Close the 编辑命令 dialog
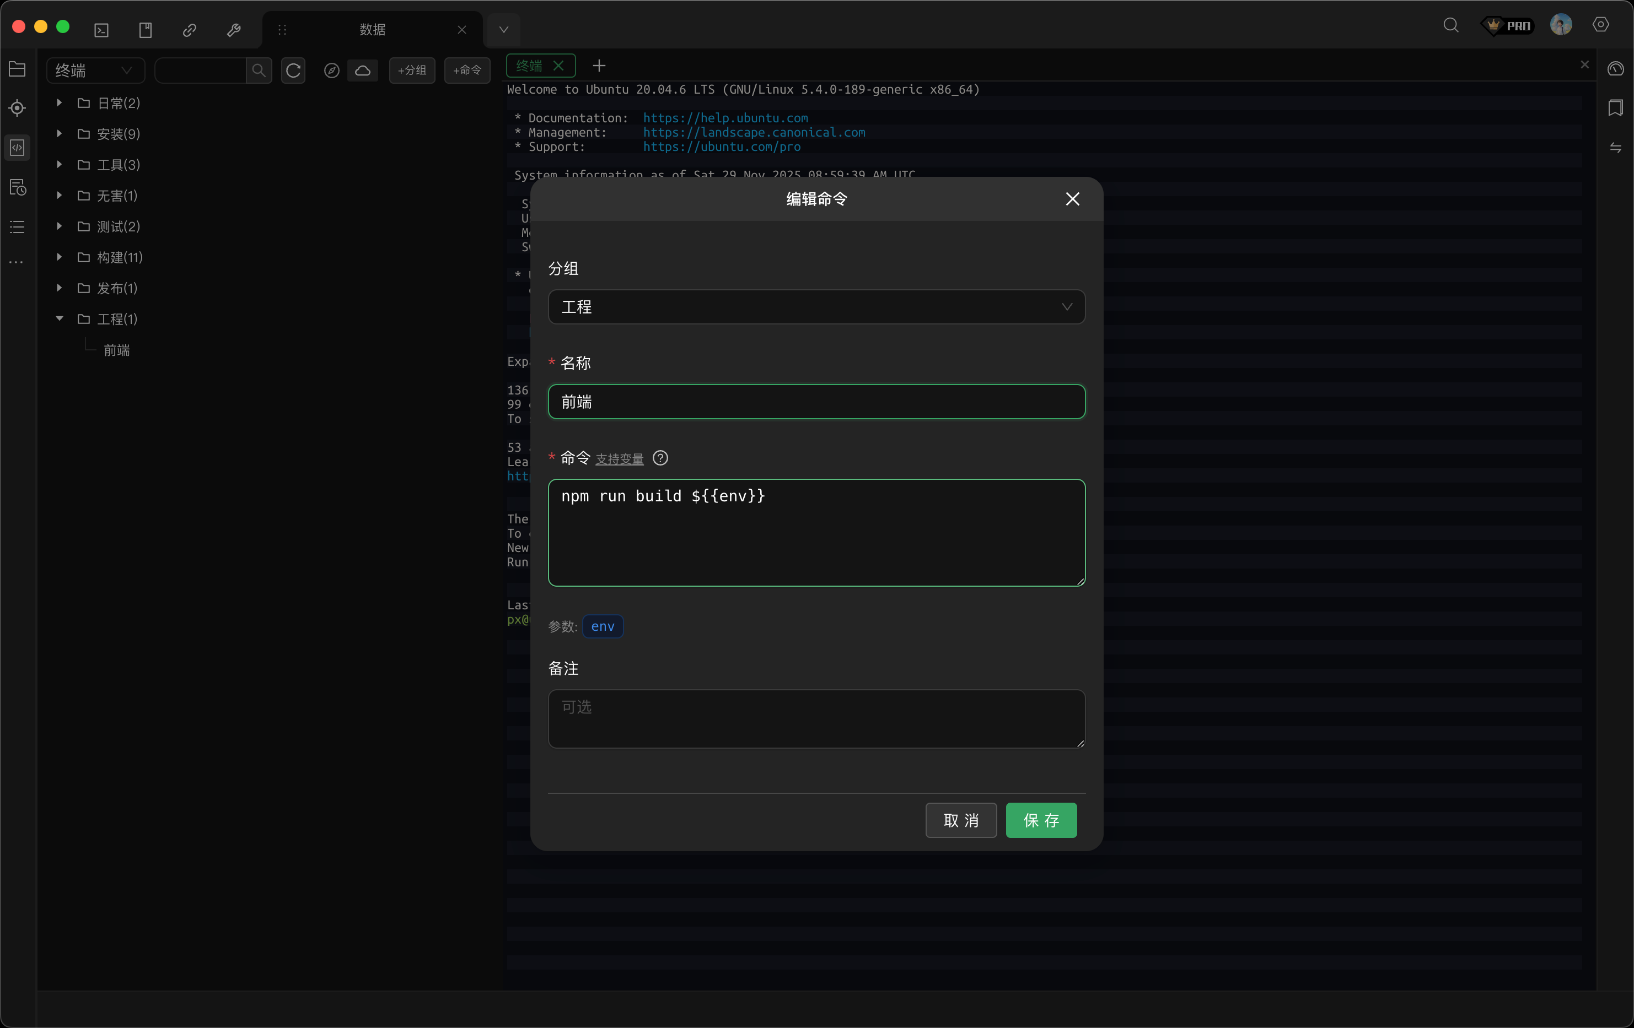Image resolution: width=1634 pixels, height=1028 pixels. (x=1072, y=199)
